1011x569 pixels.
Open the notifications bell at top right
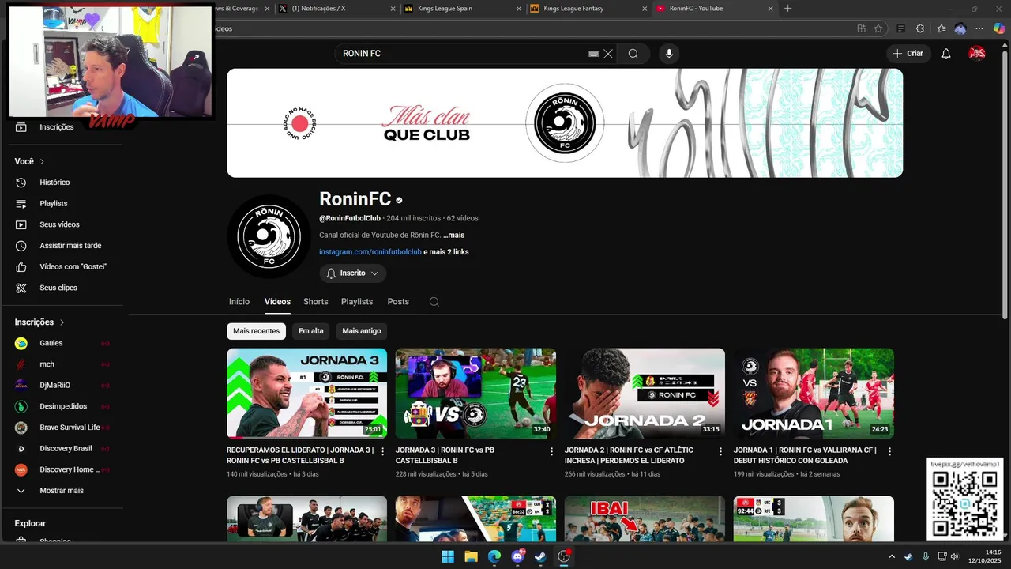(x=946, y=54)
